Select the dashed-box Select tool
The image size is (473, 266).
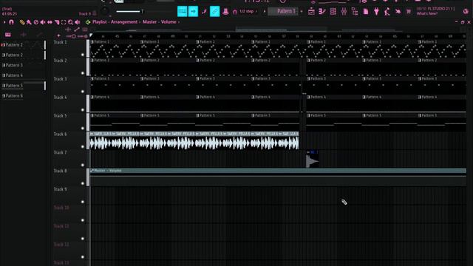(x=64, y=22)
